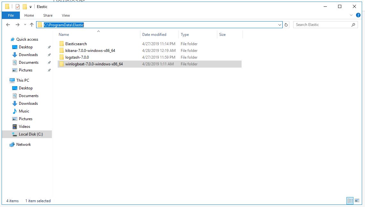Screen dimensions: 365x207
Task: Open Desktop under This PC
Action: 26,88
